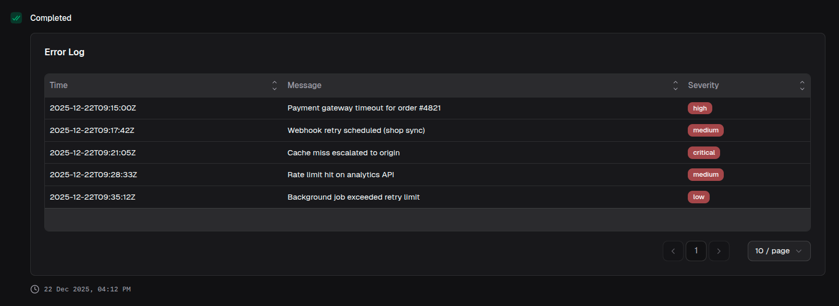Click the critical severity badge
The image size is (839, 306).
click(x=703, y=153)
